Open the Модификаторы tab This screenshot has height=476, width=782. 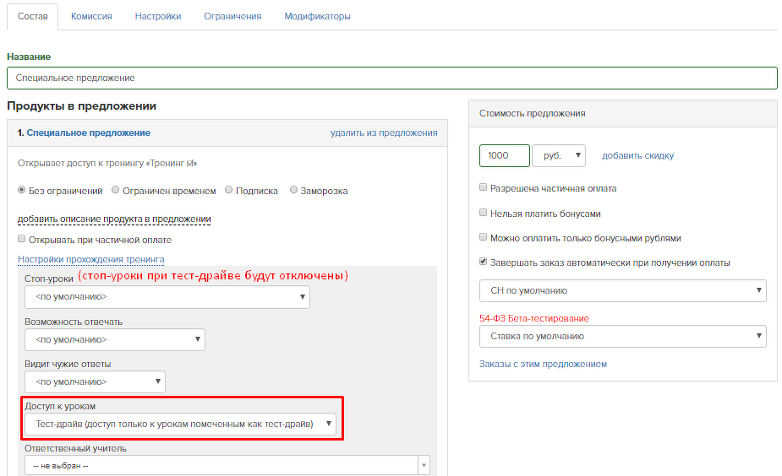click(317, 16)
